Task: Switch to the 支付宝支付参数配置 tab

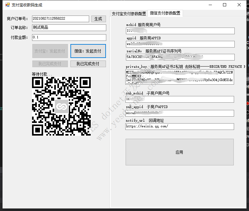Action: click(x=129, y=14)
